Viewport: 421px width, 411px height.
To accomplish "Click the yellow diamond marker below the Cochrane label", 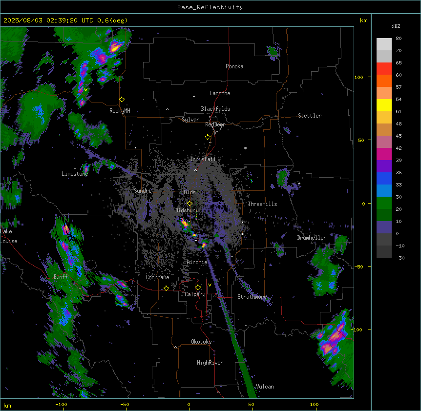I will (166, 288).
